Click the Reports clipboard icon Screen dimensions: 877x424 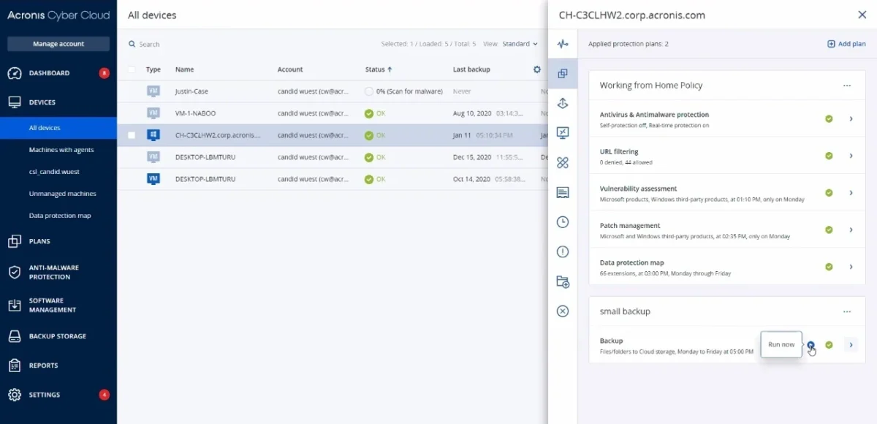(x=15, y=366)
